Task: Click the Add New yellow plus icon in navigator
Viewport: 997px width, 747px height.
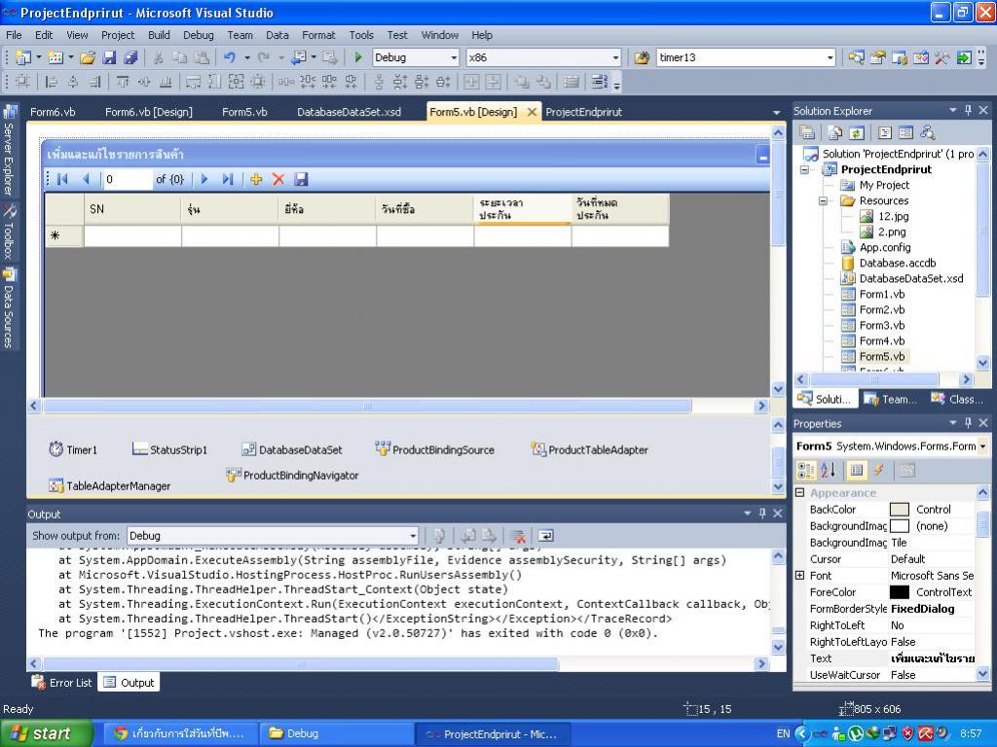Action: coord(256,179)
